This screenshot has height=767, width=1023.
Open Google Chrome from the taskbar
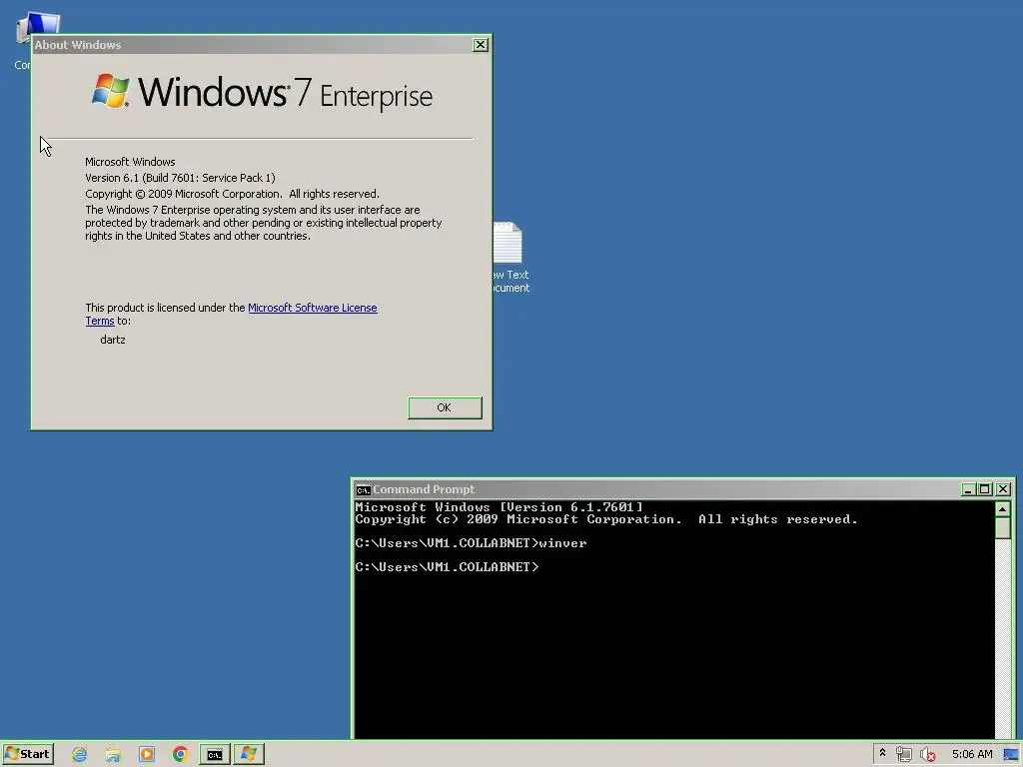pos(181,755)
